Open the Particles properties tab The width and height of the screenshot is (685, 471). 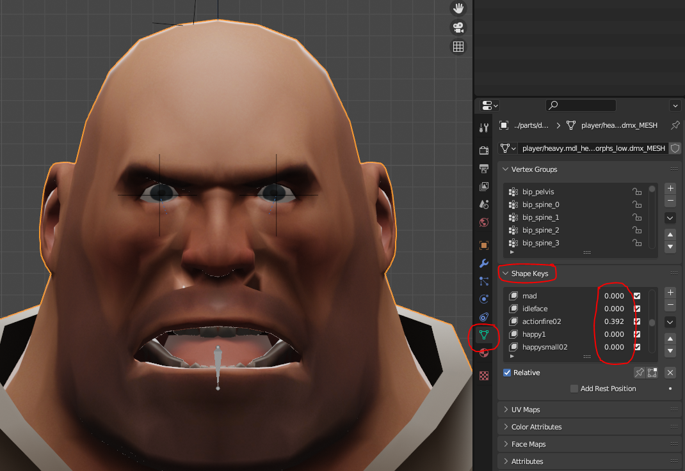[x=483, y=281]
